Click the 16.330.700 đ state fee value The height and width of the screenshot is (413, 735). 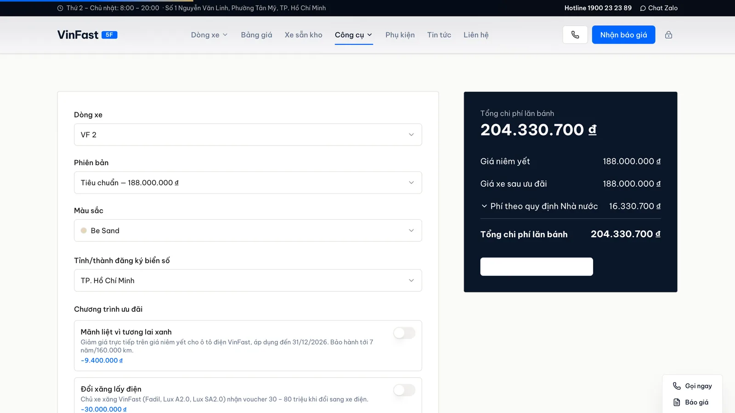[635, 206]
